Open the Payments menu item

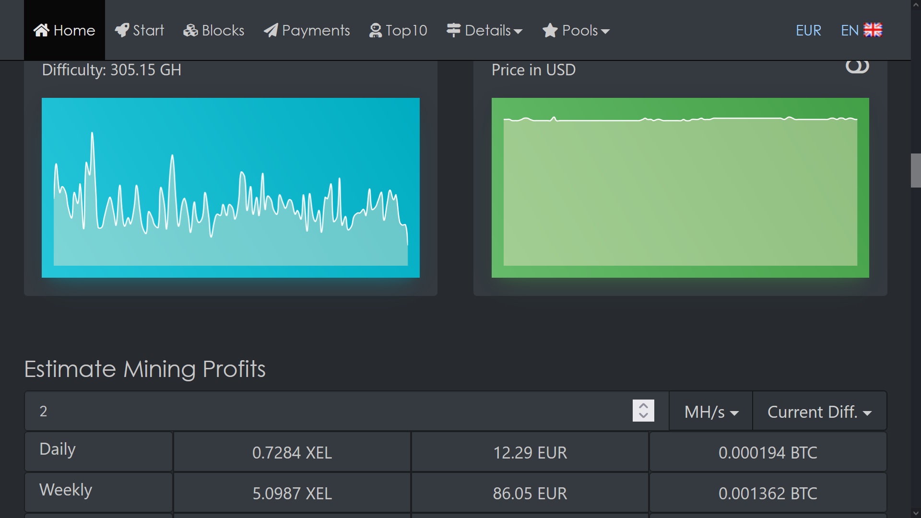[316, 31]
